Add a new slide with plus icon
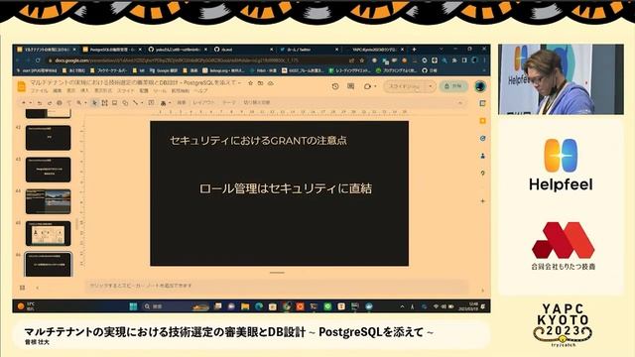 [23, 103]
